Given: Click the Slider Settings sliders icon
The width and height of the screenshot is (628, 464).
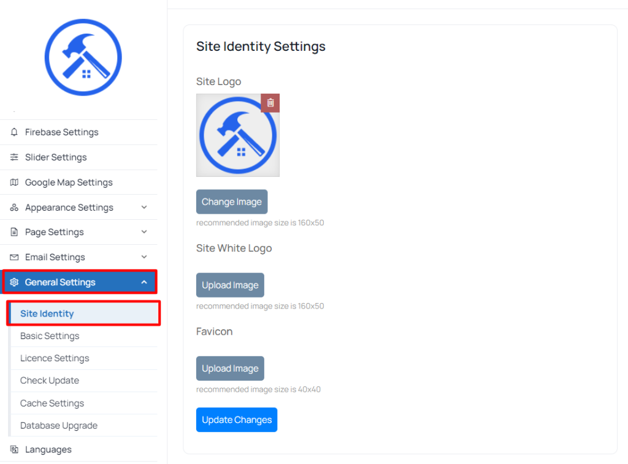Looking at the screenshot, I should [14, 157].
